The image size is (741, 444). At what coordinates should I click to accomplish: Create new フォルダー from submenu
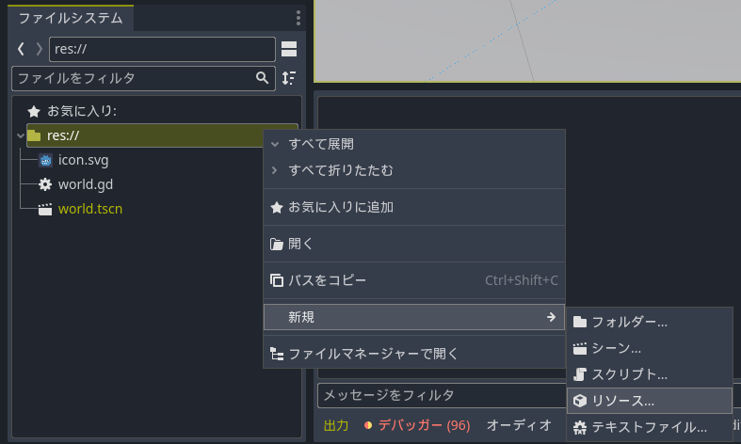point(650,322)
